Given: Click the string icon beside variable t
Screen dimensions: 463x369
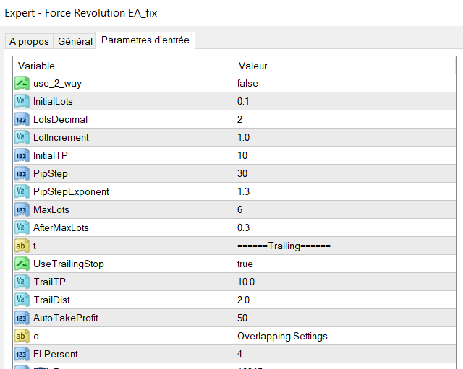Looking at the screenshot, I should [x=21, y=246].
